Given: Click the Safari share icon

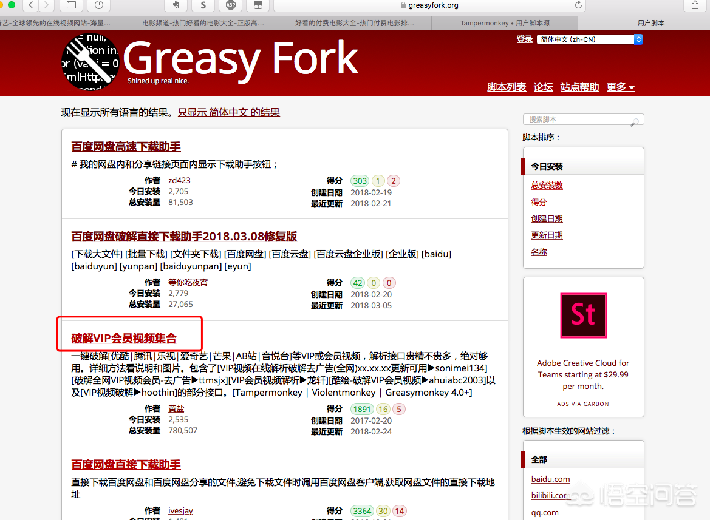Looking at the screenshot, I should click(x=695, y=5).
